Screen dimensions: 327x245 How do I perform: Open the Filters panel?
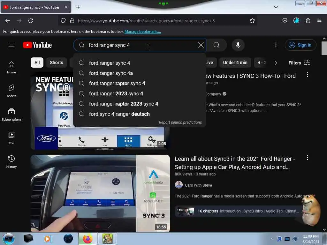tap(299, 63)
